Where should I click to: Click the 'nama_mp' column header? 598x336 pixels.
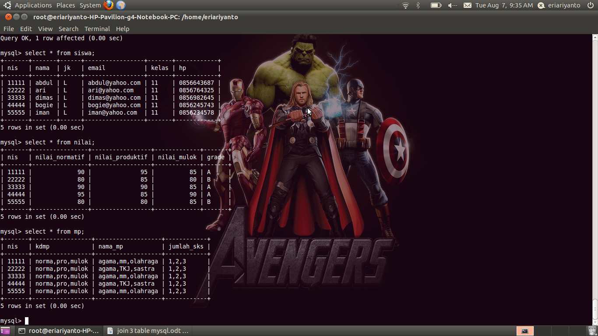(111, 246)
